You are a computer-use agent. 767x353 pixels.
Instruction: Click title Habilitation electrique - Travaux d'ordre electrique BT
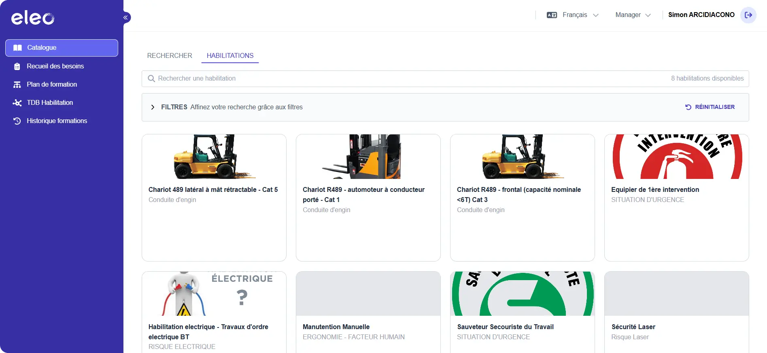point(208,332)
